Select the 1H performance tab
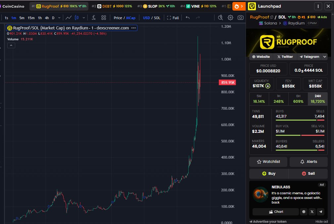This screenshot has height=224, width=334. click(279, 99)
